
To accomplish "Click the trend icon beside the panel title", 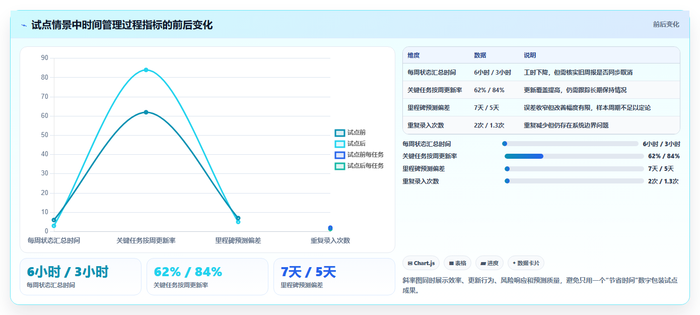I will [x=24, y=25].
